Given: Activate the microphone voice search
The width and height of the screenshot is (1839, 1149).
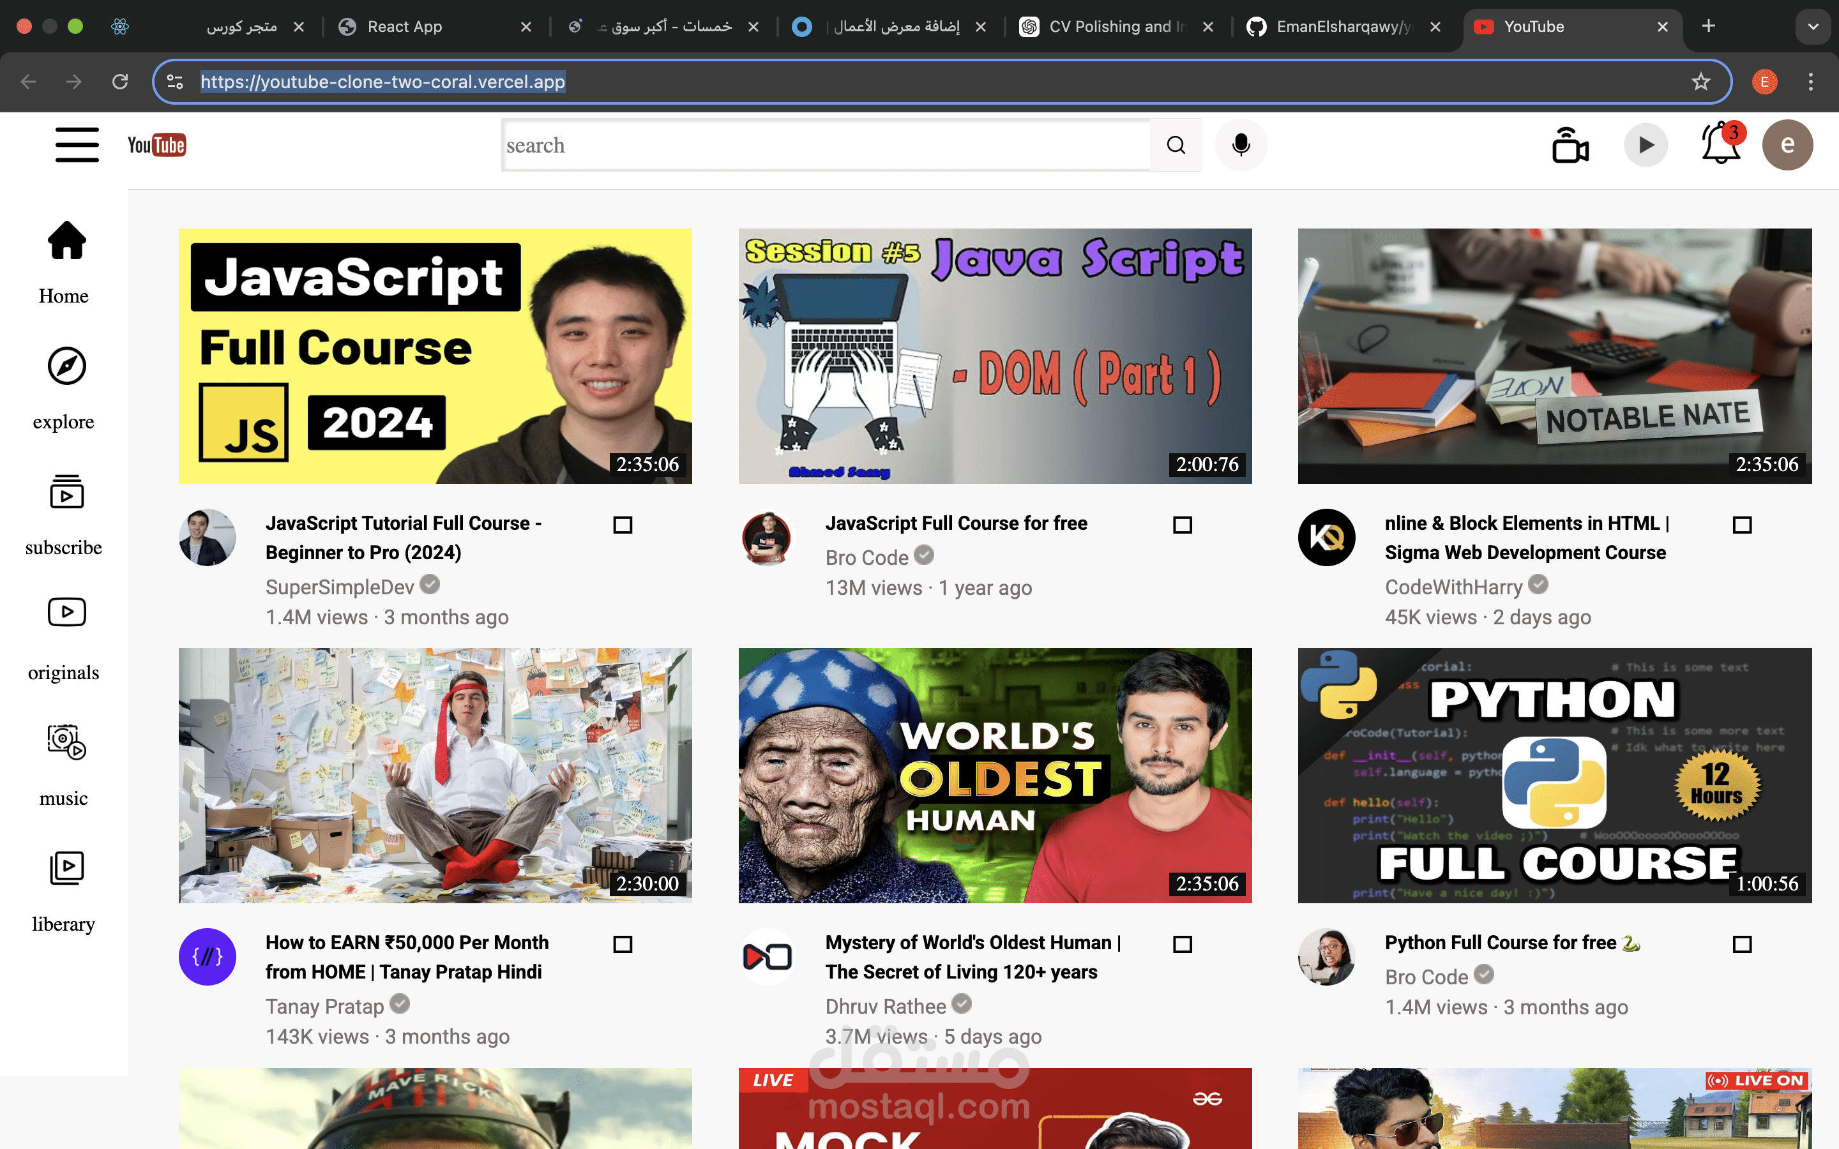Looking at the screenshot, I should point(1240,144).
